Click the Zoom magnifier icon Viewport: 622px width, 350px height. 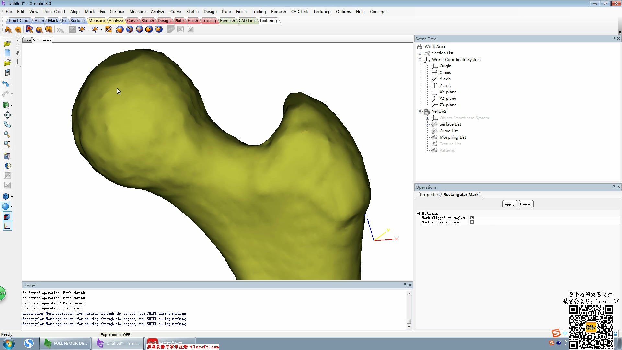tap(7, 134)
